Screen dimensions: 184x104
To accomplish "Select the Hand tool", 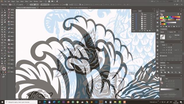I will coord(2,64).
